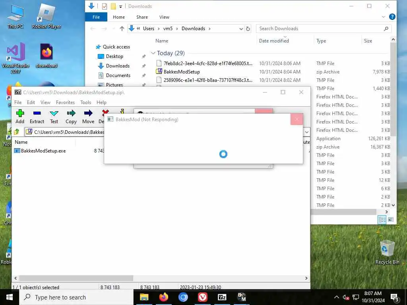This screenshot has height=305, width=407.
Task: Open 7-Zip from the taskbar
Action: [x=222, y=297]
